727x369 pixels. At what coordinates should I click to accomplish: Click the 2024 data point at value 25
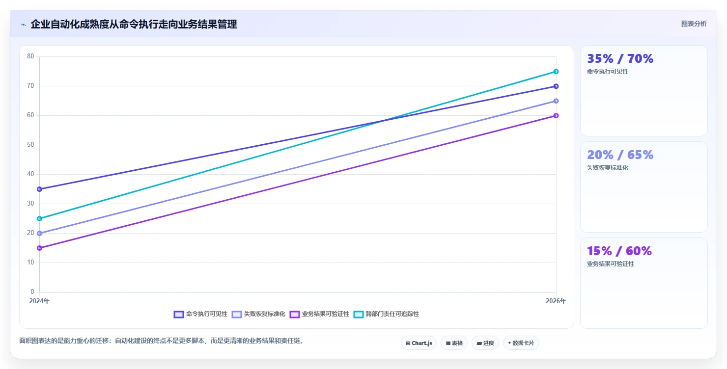point(39,218)
